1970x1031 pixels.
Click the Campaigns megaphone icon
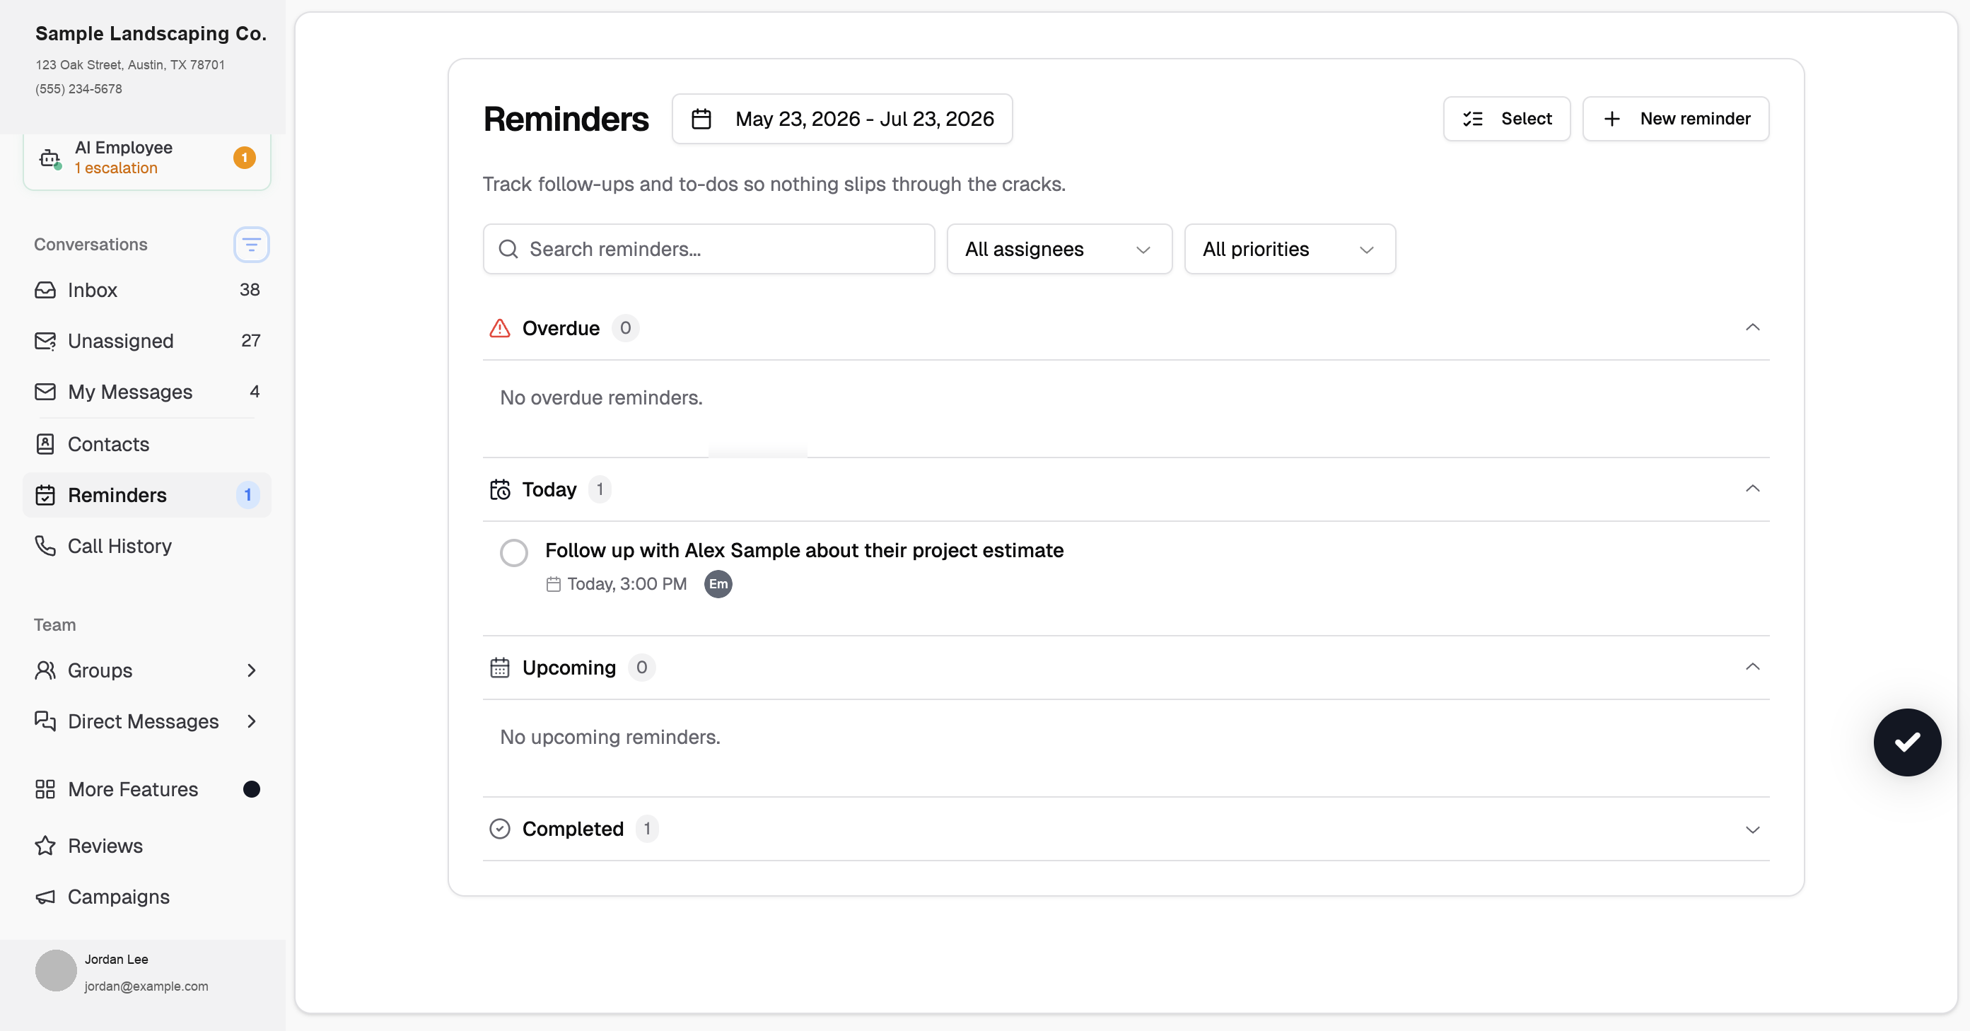(45, 897)
